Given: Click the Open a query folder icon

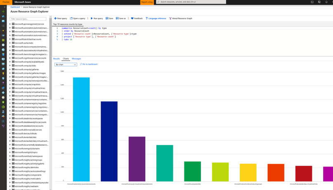Looking at the screenshot, I should point(71,19).
